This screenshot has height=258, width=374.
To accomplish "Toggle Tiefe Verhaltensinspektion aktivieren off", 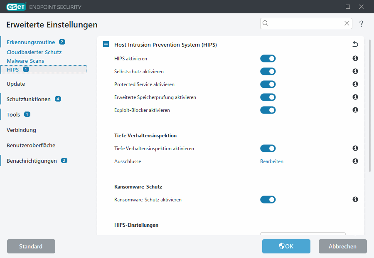I will [268, 148].
